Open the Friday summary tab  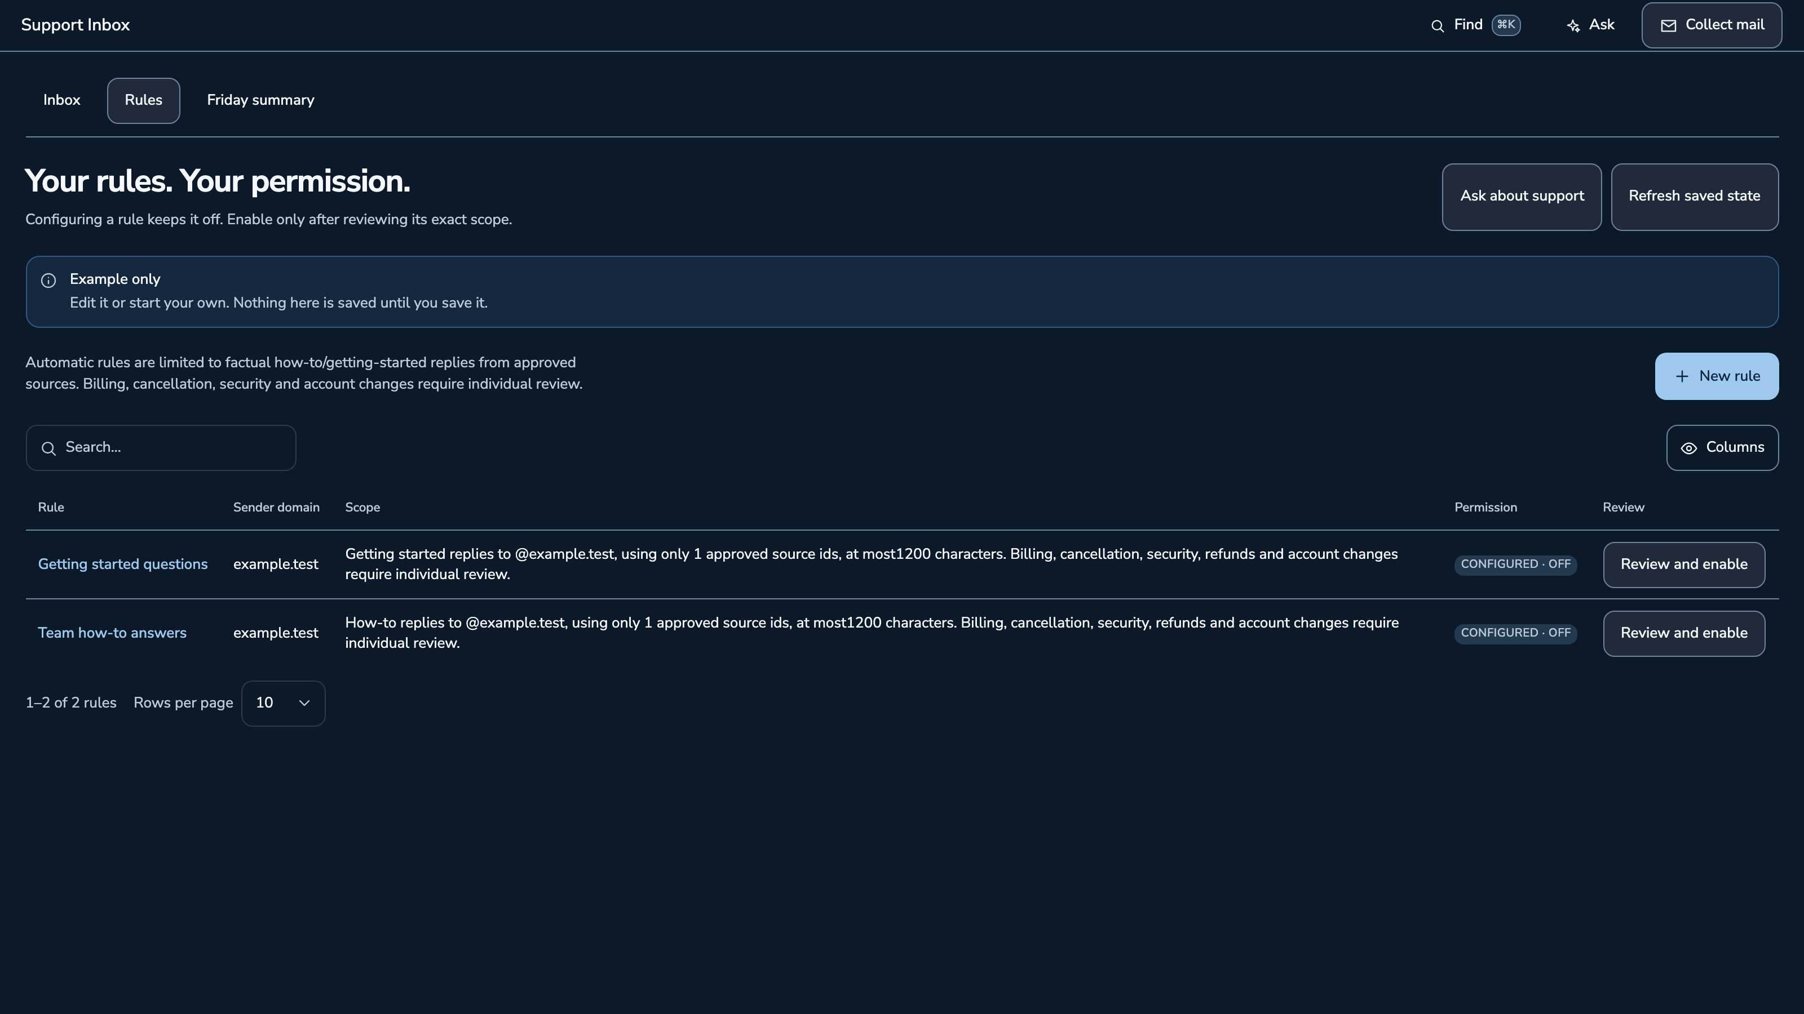(x=260, y=100)
